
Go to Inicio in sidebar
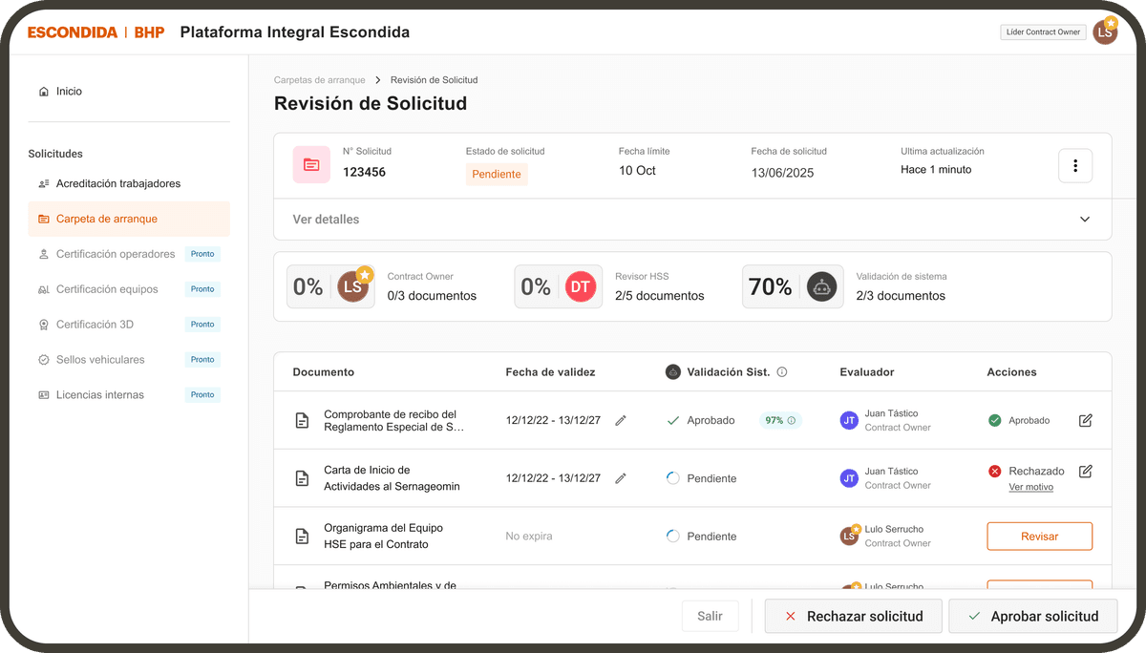[69, 92]
